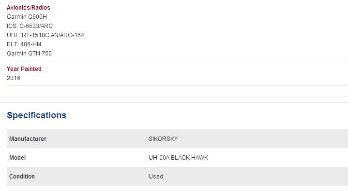Screen dimensions: 348x192
Task: Click the white Model table row background
Action: pos(177,157)
